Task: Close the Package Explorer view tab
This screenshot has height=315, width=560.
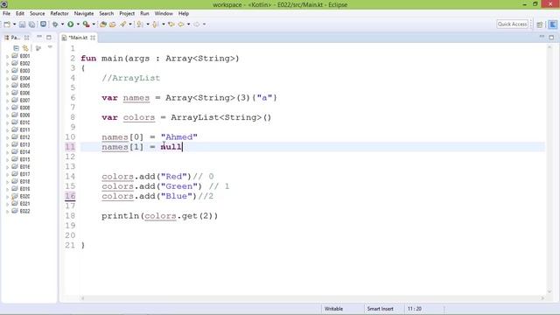Action: pos(27,38)
